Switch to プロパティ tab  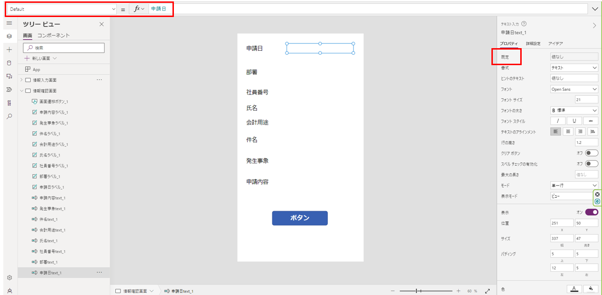pyautogui.click(x=509, y=43)
